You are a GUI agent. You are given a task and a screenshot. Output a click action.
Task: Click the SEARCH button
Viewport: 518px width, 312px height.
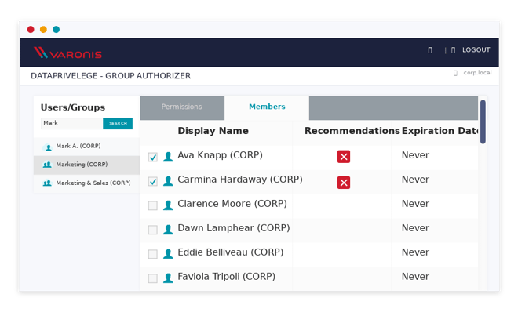pos(118,123)
